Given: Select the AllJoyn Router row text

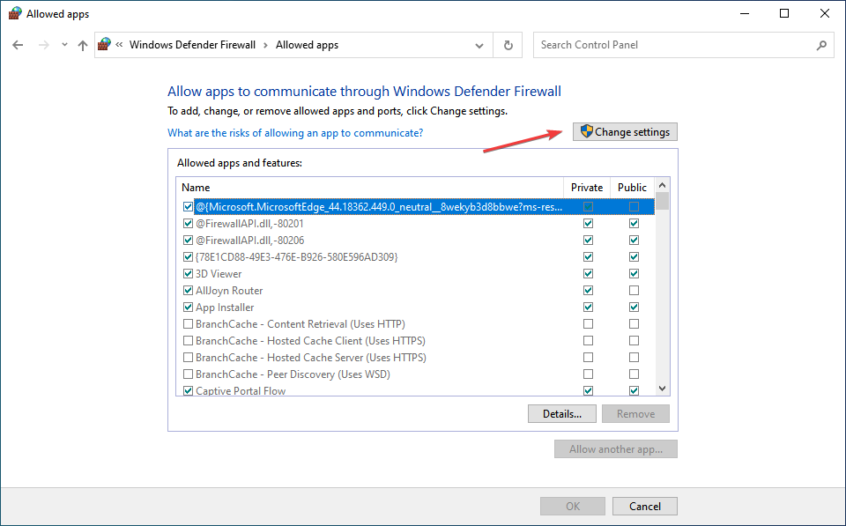Looking at the screenshot, I should tap(229, 290).
